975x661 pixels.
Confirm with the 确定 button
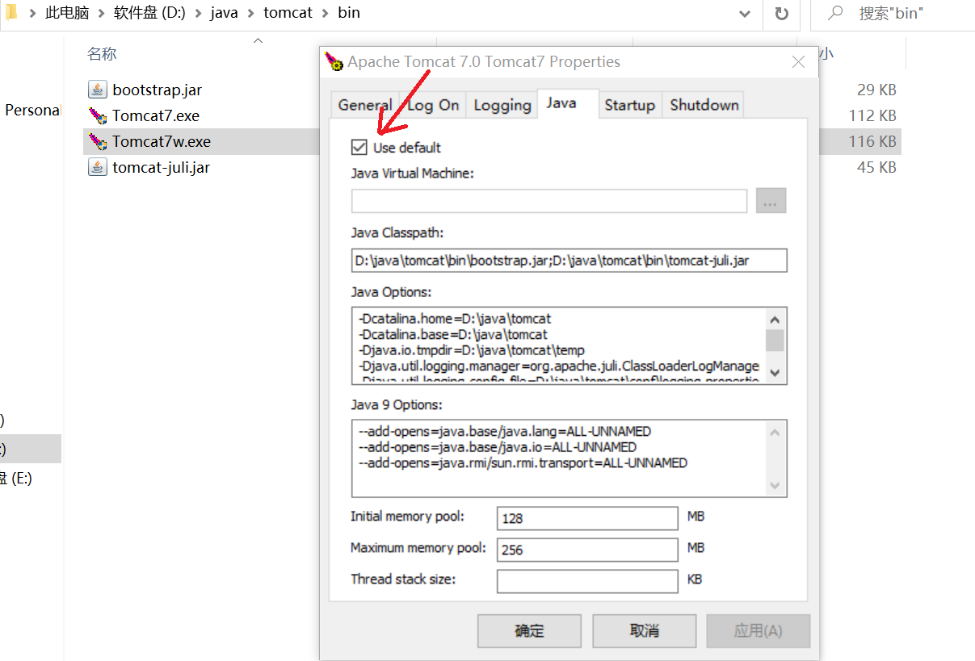529,631
